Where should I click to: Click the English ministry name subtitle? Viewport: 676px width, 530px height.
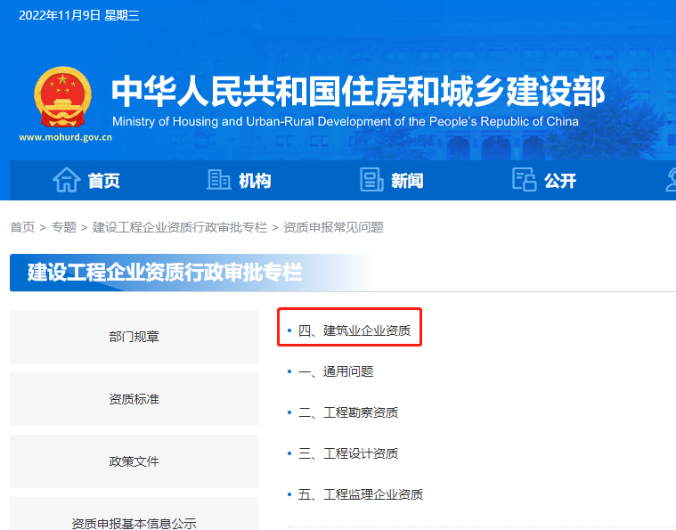(346, 122)
